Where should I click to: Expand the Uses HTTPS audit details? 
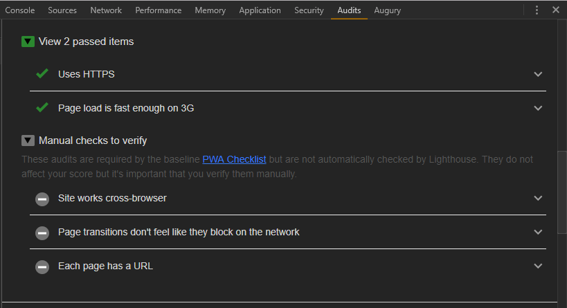click(538, 74)
